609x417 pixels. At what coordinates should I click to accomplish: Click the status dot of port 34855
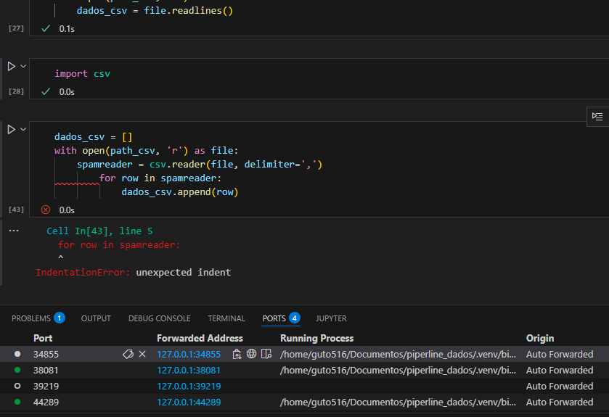point(17,354)
